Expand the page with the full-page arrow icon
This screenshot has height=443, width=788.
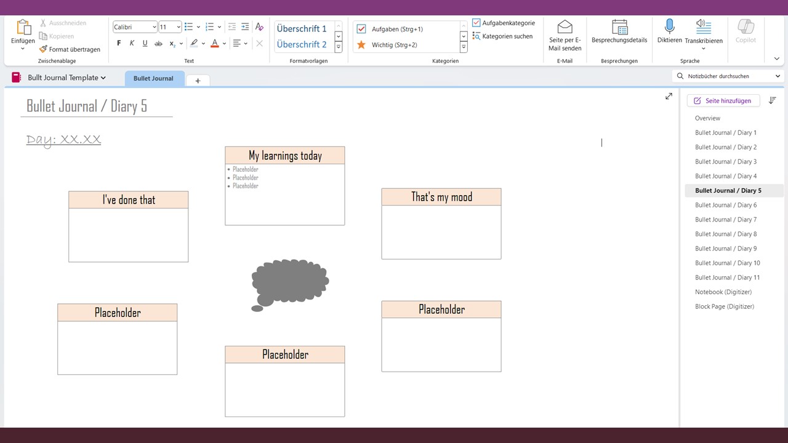click(x=669, y=97)
